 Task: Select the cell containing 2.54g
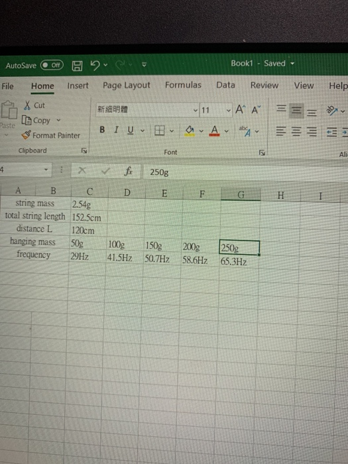tap(89, 204)
